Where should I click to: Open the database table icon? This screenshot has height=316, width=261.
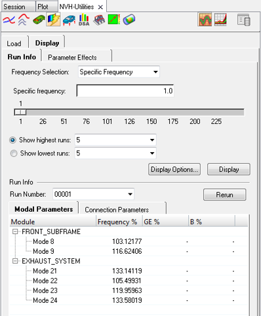coord(244,20)
